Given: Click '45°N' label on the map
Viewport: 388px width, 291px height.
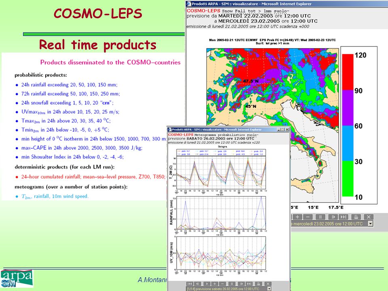Looking at the screenshot, I should click(x=251, y=106).
